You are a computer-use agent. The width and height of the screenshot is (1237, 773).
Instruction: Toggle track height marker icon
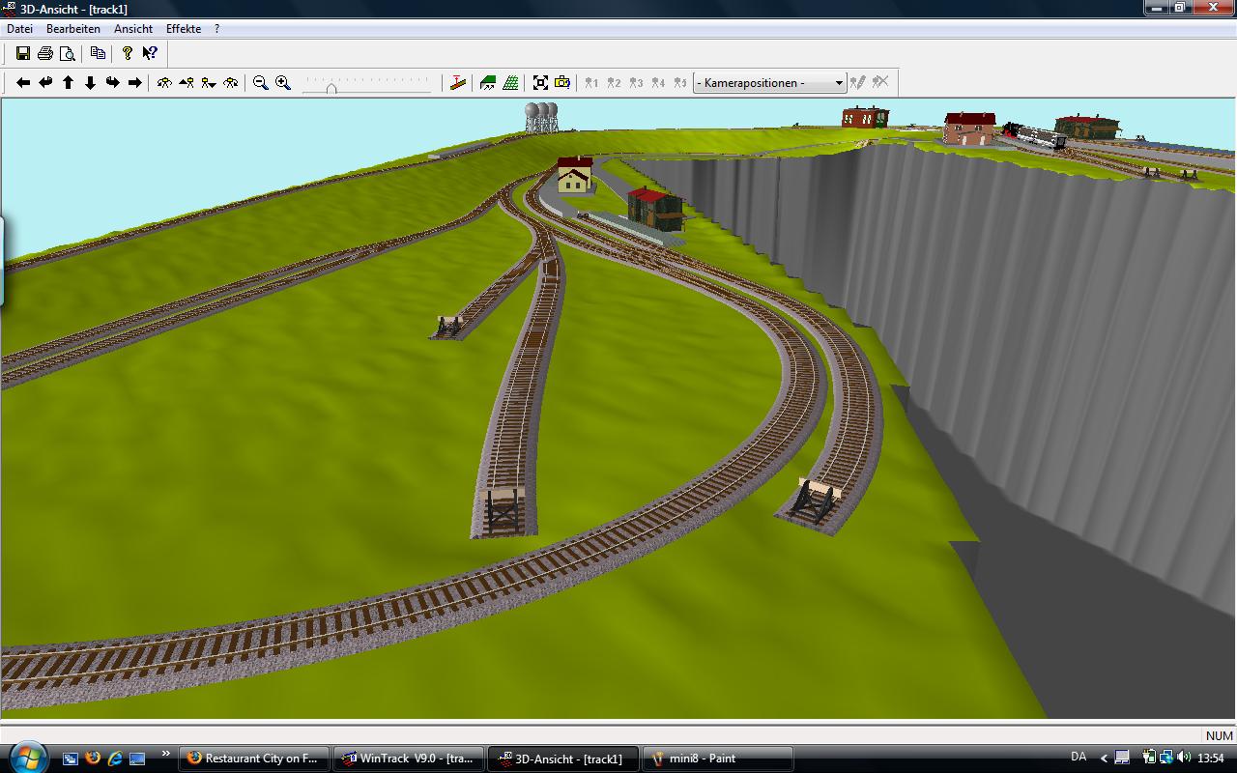(458, 83)
